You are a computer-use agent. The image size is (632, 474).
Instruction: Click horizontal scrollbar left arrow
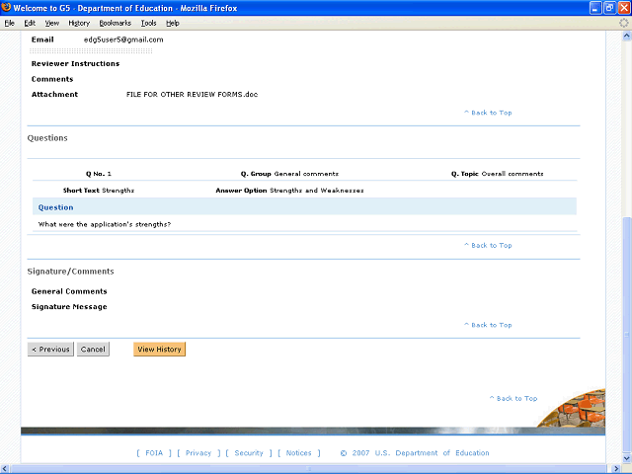coord(5,469)
